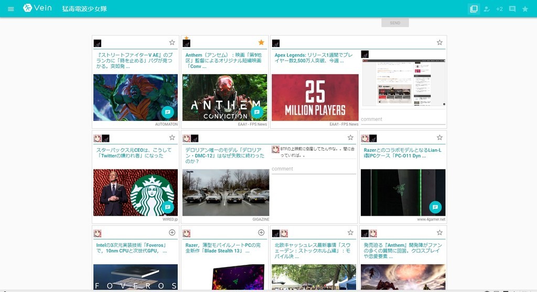Click commenter avatar above Apex screenshot
537x292 pixels.
pos(365,54)
